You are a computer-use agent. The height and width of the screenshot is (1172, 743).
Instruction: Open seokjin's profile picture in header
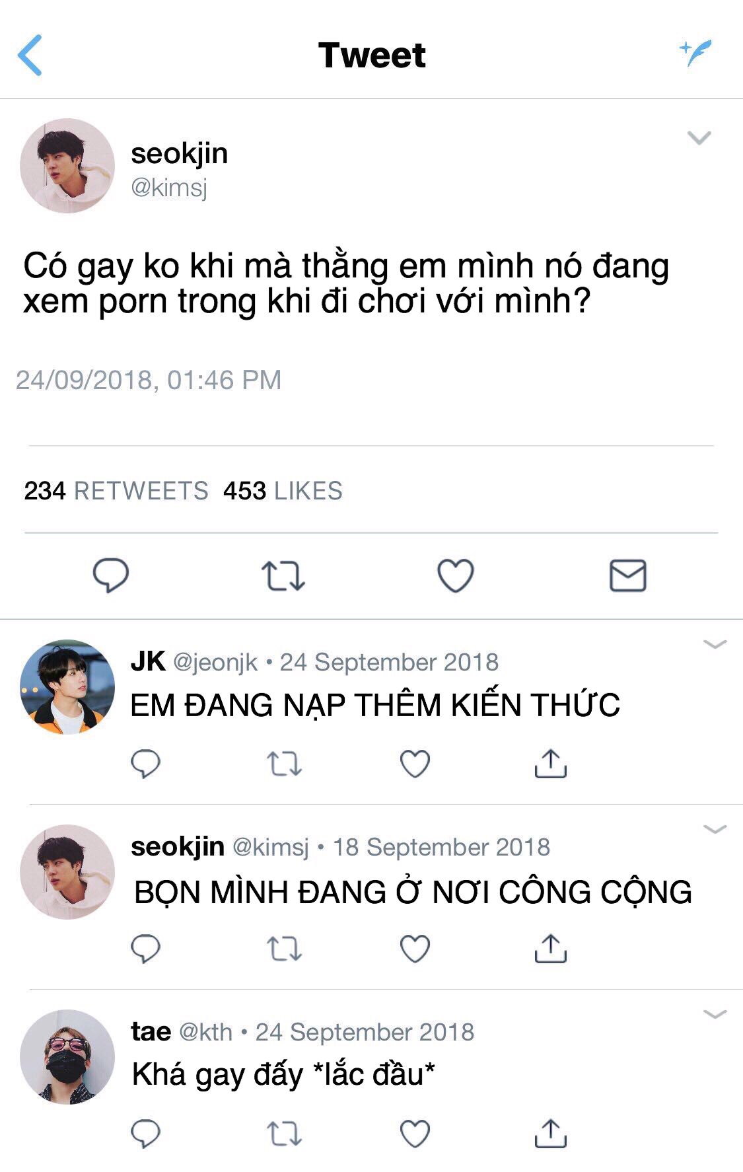pyautogui.click(x=67, y=166)
